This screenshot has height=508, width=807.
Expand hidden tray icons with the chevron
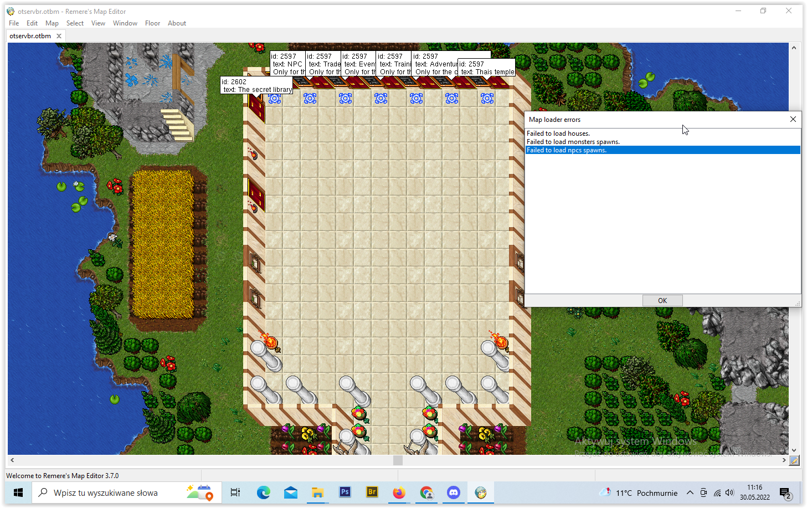[x=690, y=492]
